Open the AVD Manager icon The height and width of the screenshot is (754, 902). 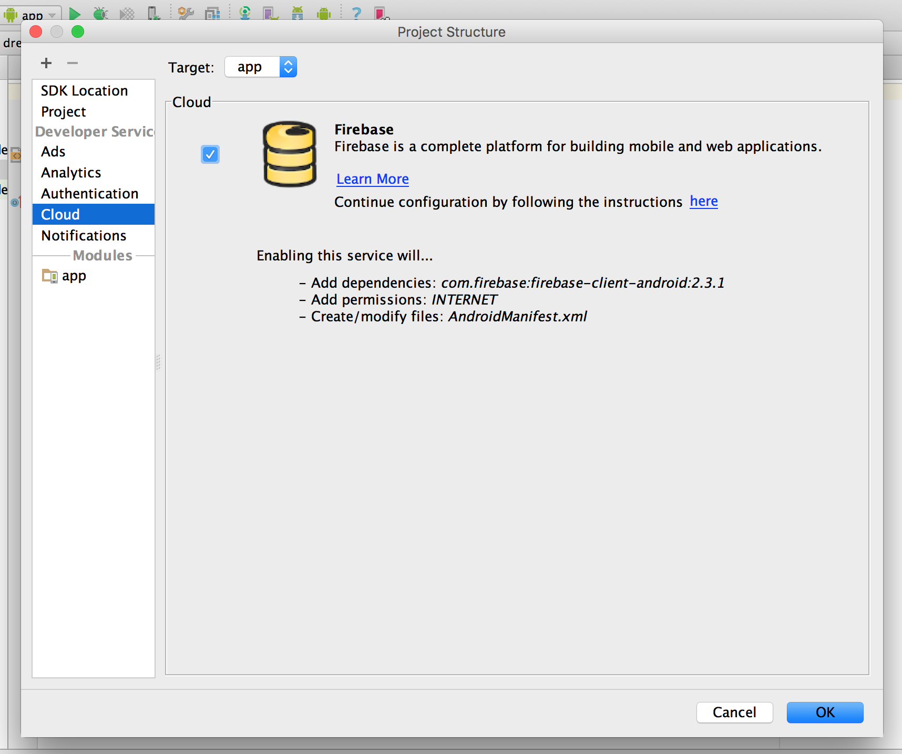pos(271,13)
